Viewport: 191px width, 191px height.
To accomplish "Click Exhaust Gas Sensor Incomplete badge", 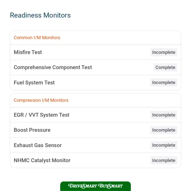I will (164, 145).
